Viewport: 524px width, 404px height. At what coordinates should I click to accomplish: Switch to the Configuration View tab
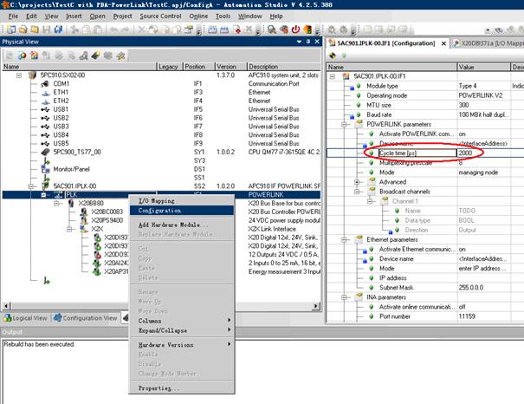pos(88,318)
